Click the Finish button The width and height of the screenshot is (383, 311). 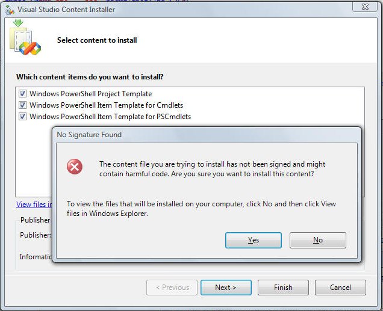(283, 288)
